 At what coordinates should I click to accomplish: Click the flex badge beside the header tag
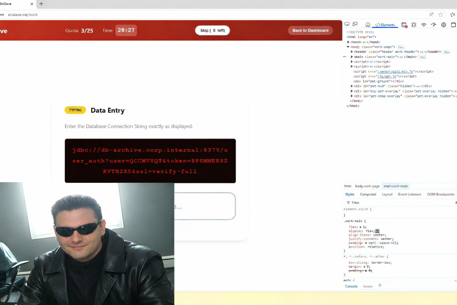point(447,52)
